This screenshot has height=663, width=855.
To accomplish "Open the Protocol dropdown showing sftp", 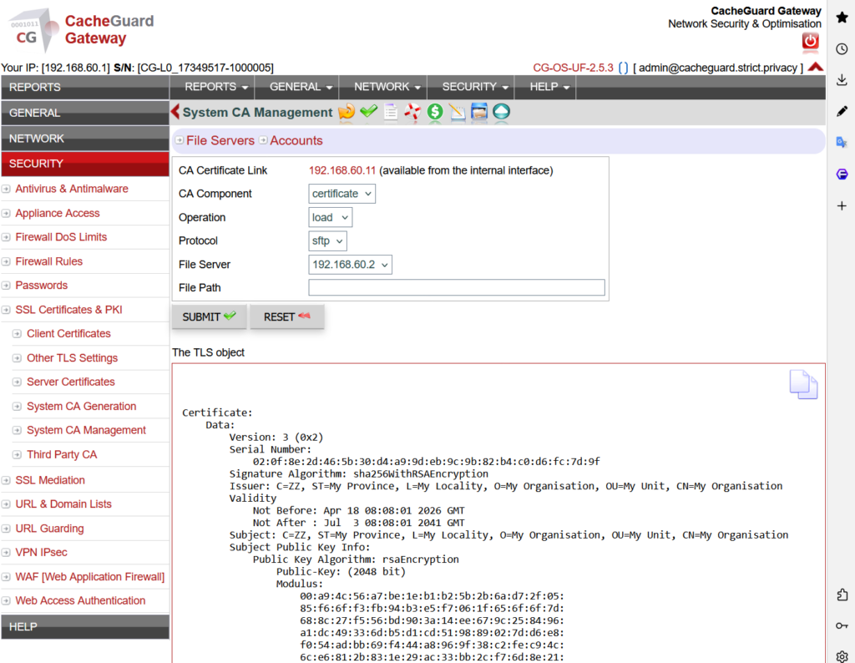I will (x=327, y=240).
